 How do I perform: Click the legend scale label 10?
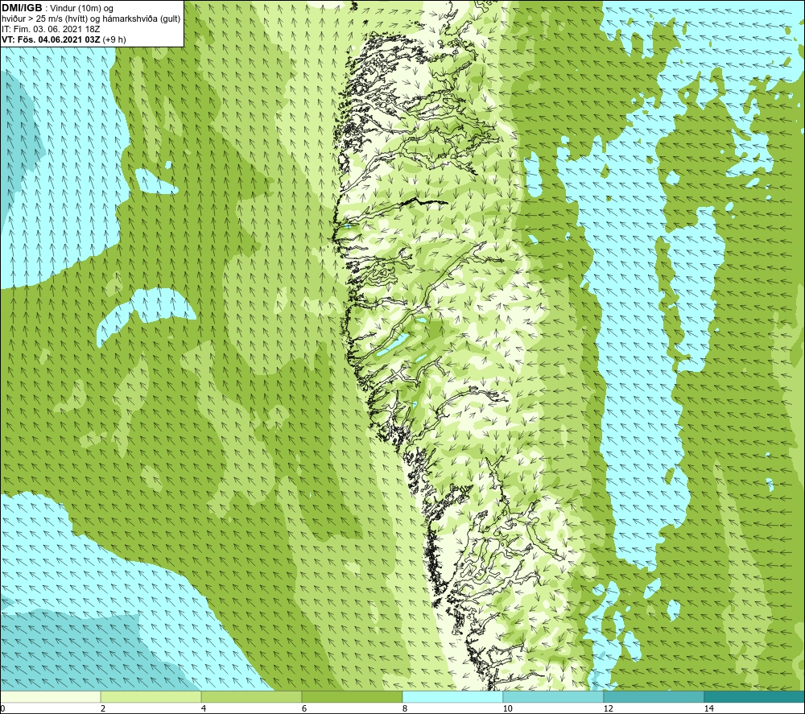click(507, 709)
